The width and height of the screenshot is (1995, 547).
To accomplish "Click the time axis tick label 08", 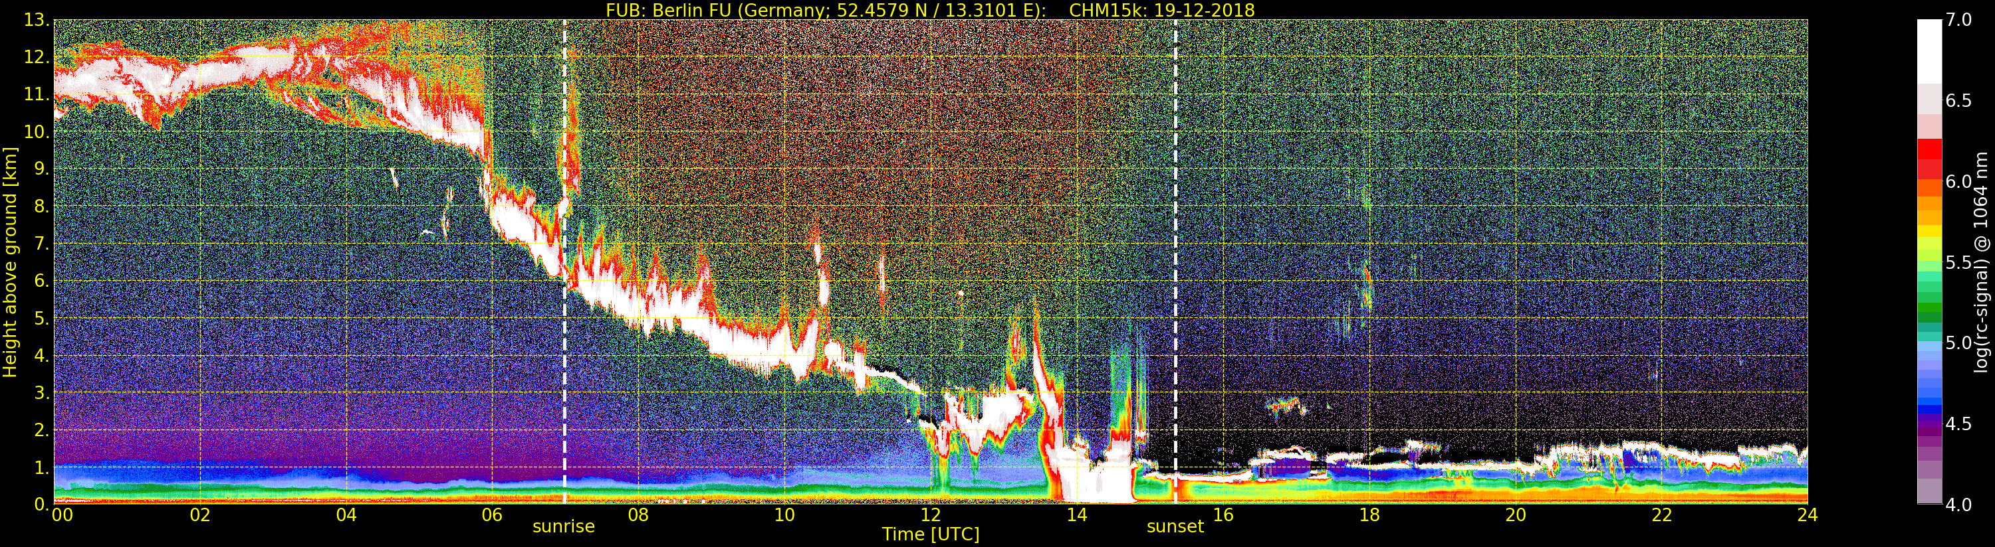I will (x=638, y=515).
